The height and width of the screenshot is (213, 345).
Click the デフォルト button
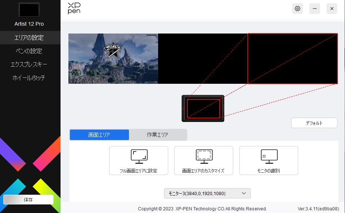tap(314, 123)
